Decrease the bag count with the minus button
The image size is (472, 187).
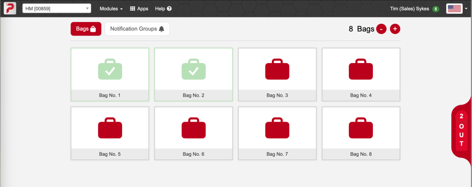(x=381, y=29)
